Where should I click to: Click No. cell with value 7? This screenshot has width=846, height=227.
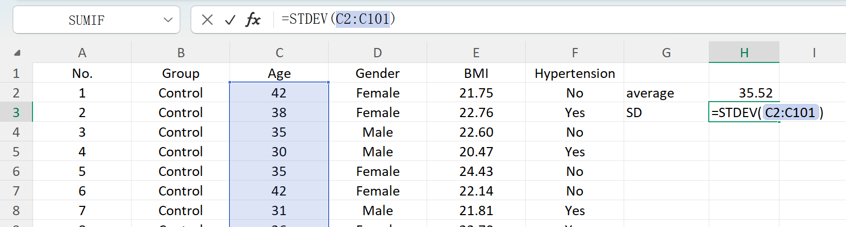[82, 210]
